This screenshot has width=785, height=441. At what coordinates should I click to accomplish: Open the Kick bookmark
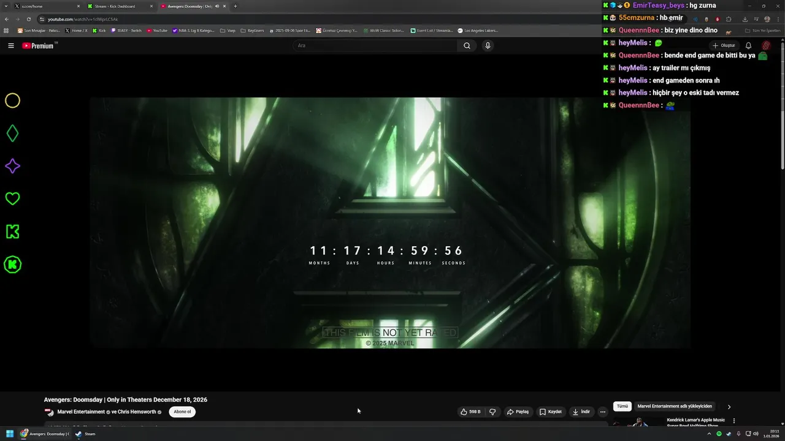point(99,30)
